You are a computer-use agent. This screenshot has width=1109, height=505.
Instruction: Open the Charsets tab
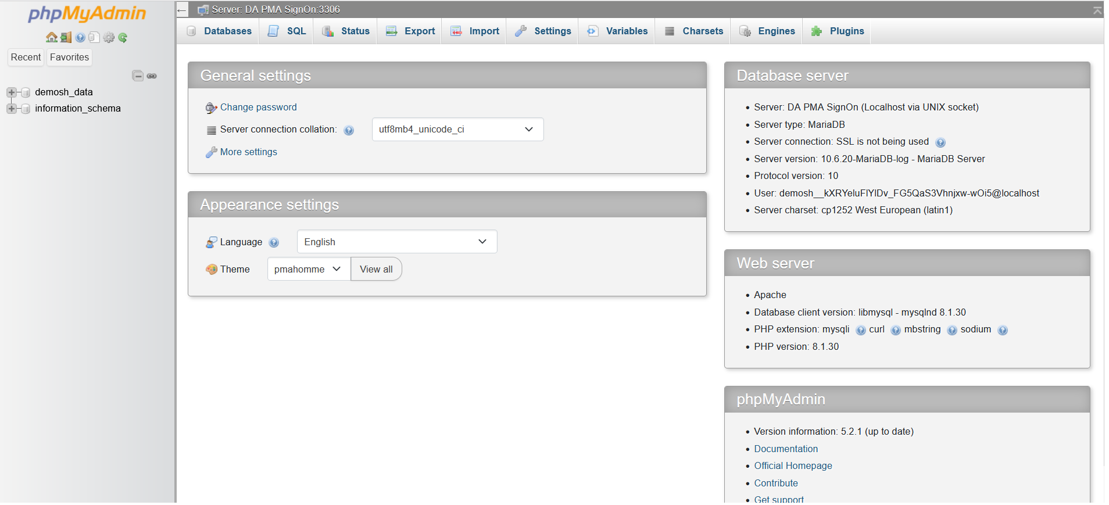coord(694,31)
